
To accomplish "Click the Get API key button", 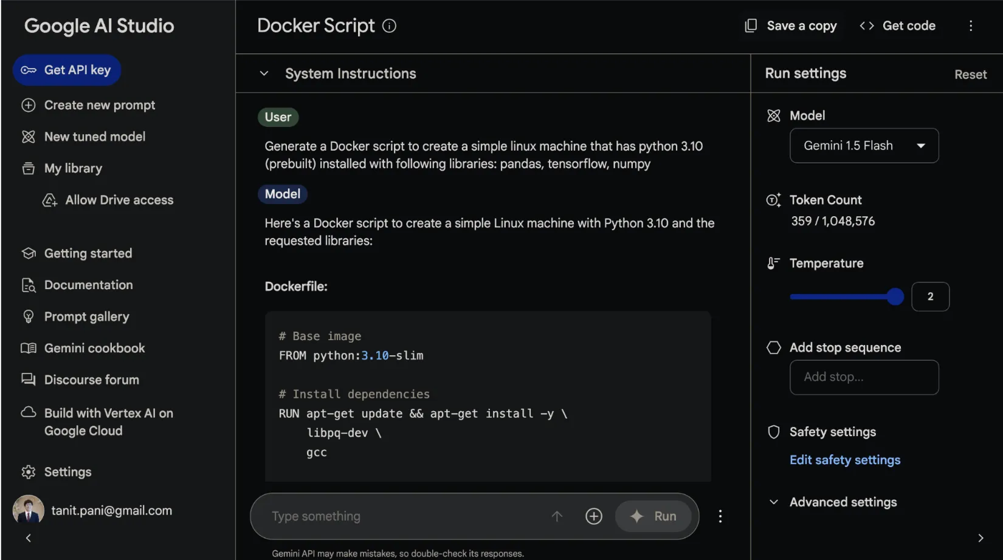I will point(67,70).
